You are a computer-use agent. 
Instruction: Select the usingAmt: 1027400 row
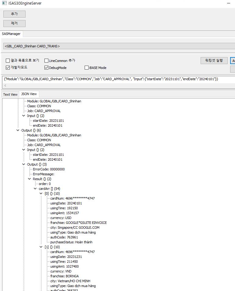65,266
